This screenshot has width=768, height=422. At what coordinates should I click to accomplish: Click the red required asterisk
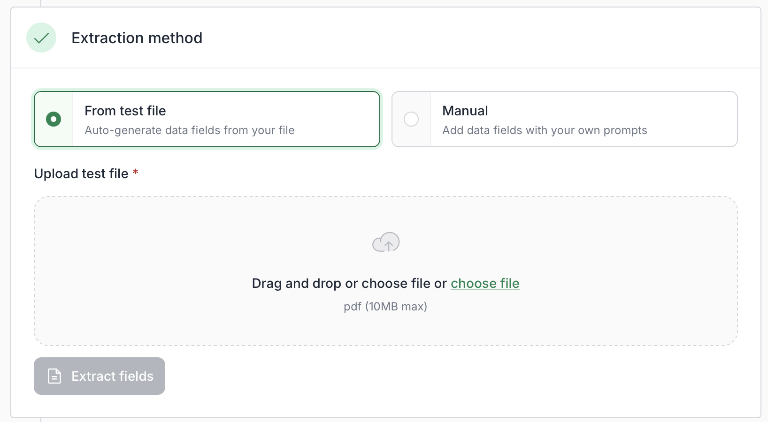[x=135, y=172]
